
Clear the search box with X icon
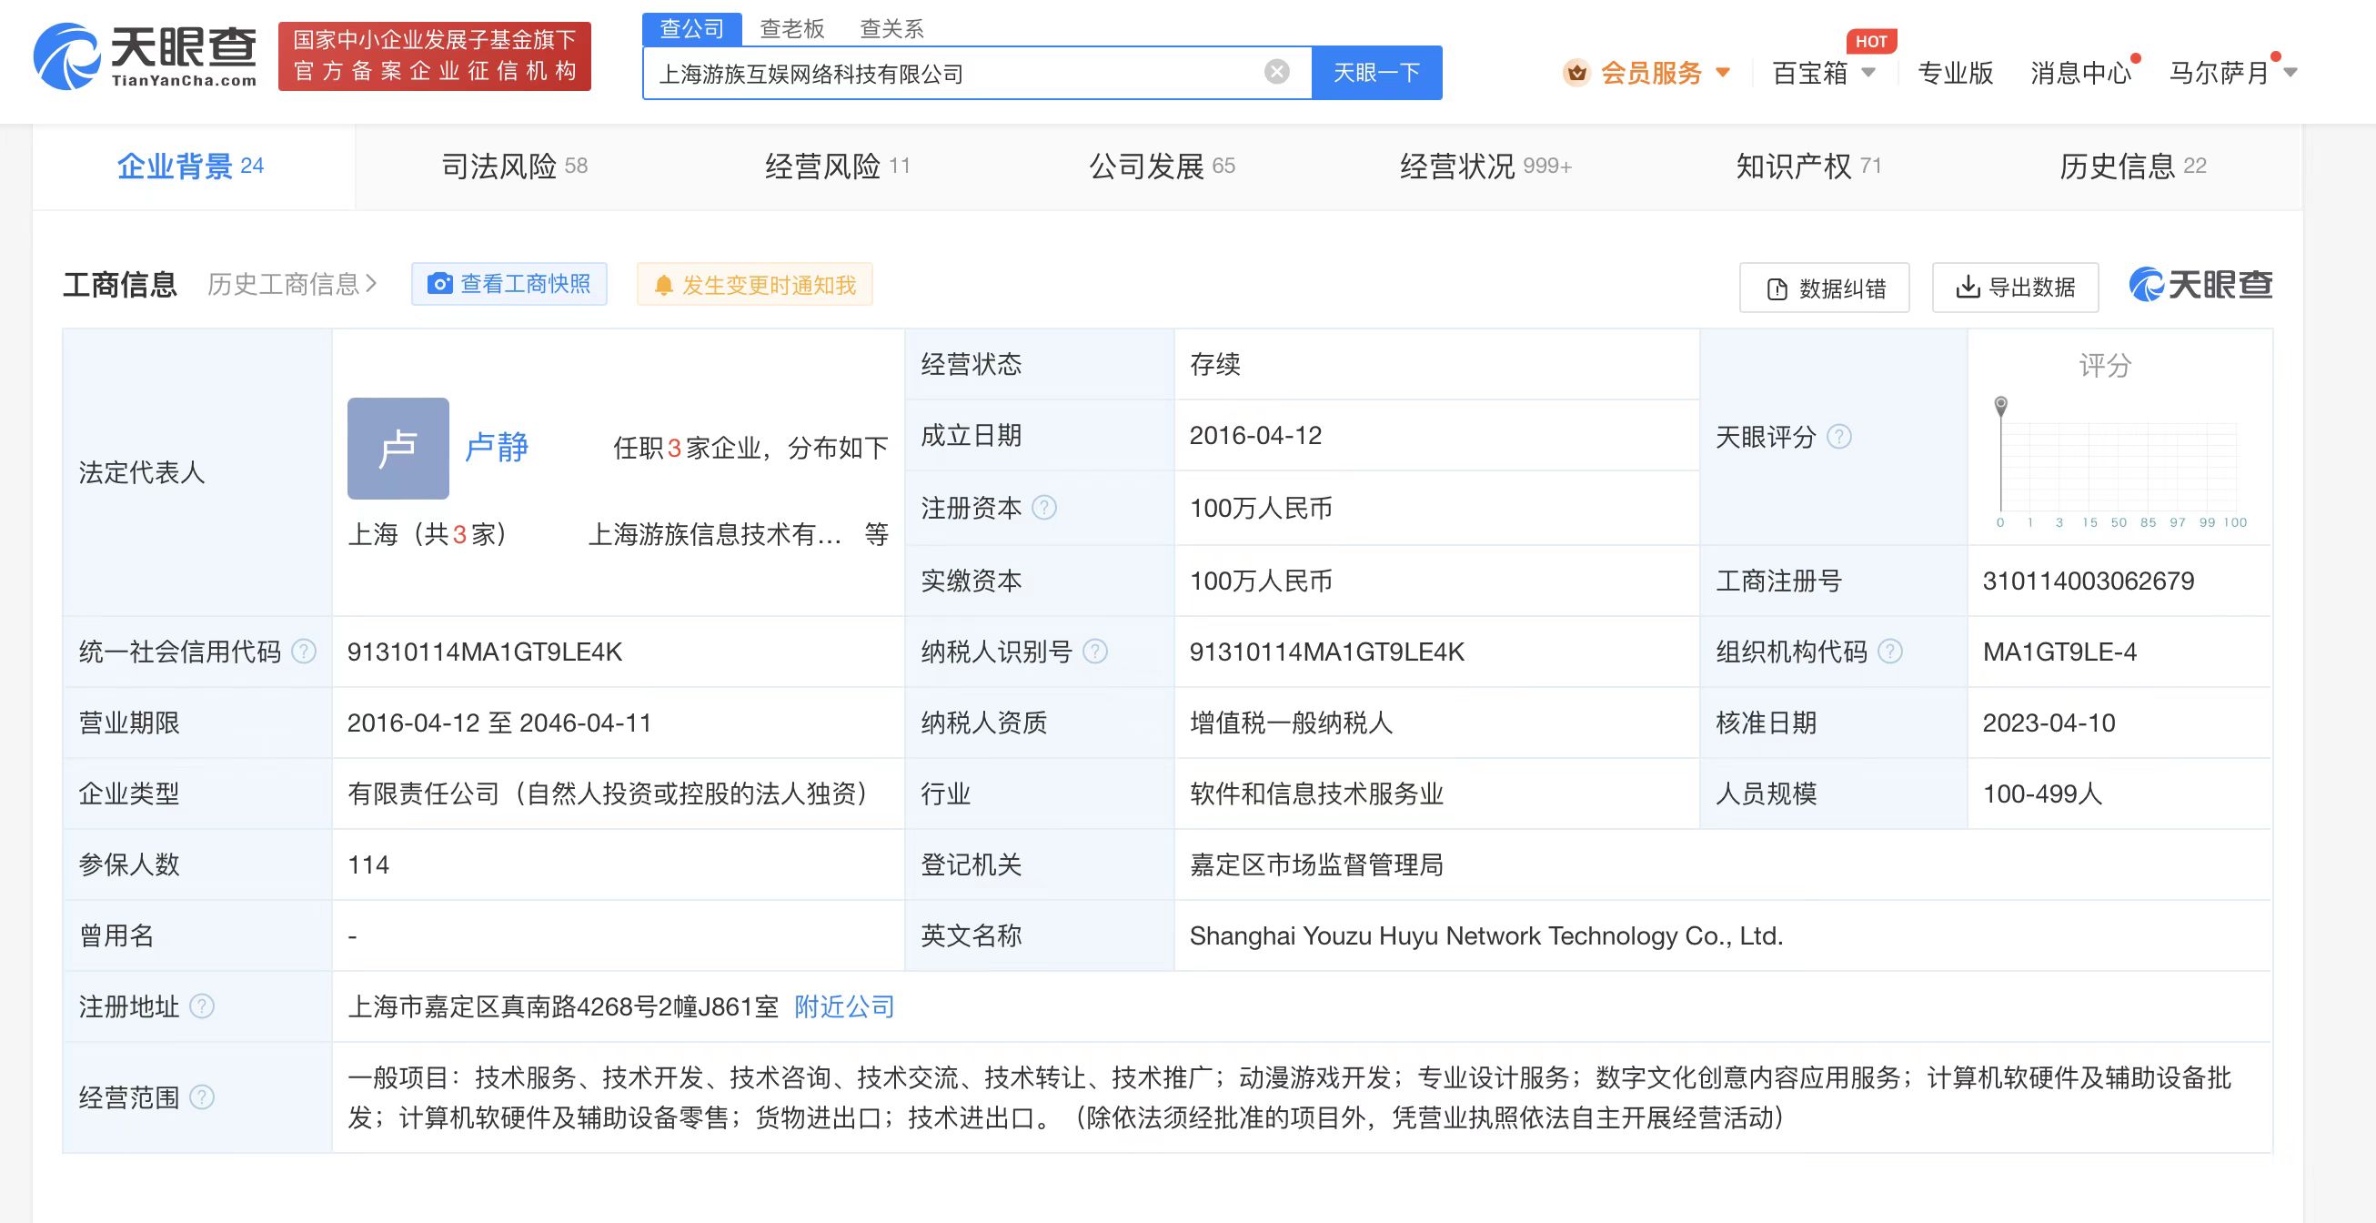point(1276,72)
